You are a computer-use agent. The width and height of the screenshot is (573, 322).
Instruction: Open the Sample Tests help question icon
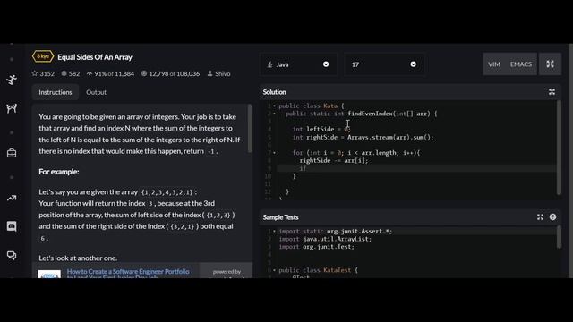coord(552,217)
